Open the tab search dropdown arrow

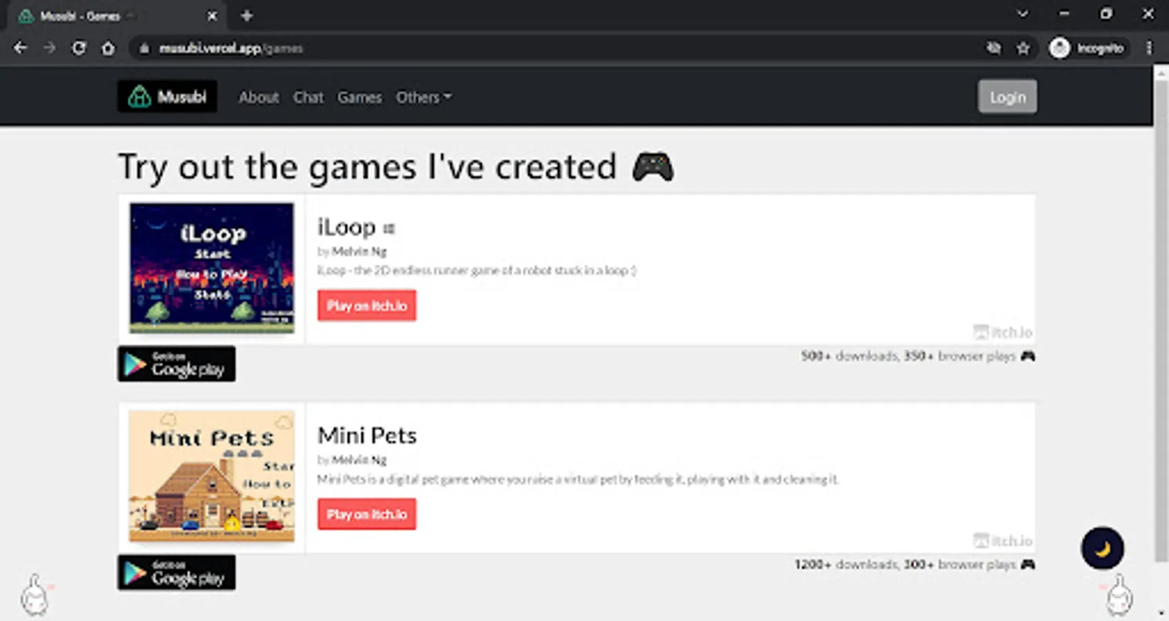1022,14
